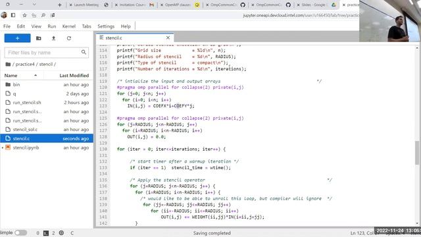Toggle the Simple interface switch
Screen dimensions: 421x237
pos(20,232)
